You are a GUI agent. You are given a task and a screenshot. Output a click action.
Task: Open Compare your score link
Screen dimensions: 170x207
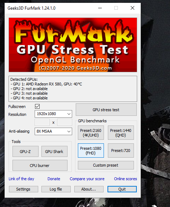87,179
